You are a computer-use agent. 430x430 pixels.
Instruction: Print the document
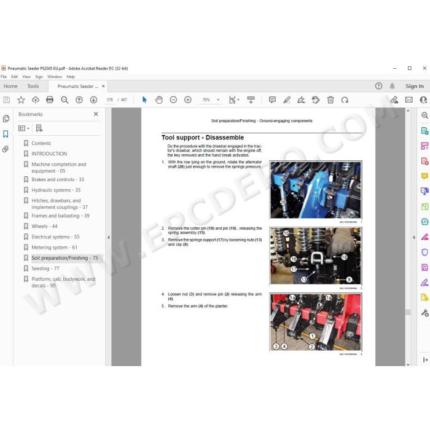(50, 100)
